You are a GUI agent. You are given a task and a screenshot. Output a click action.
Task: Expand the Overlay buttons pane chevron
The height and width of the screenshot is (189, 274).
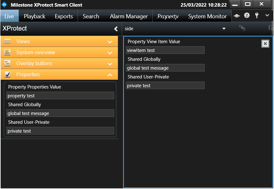[110, 64]
